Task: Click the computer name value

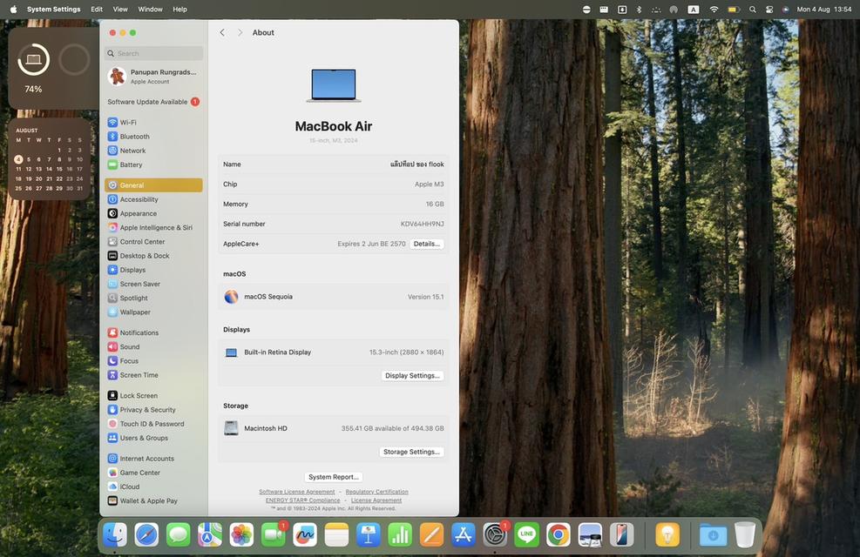Action: pyautogui.click(x=416, y=164)
